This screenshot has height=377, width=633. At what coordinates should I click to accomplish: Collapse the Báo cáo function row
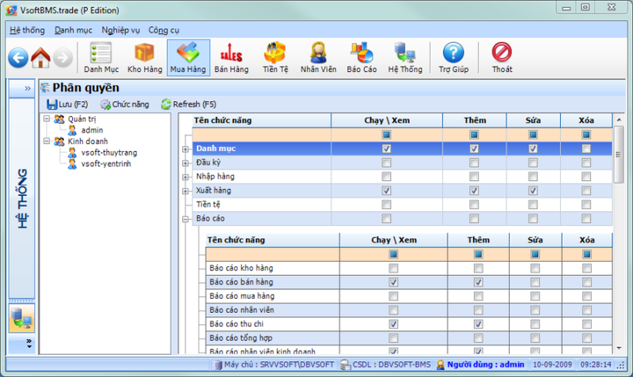point(185,219)
